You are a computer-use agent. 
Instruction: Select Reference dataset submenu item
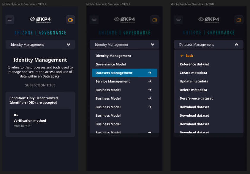(x=194, y=64)
